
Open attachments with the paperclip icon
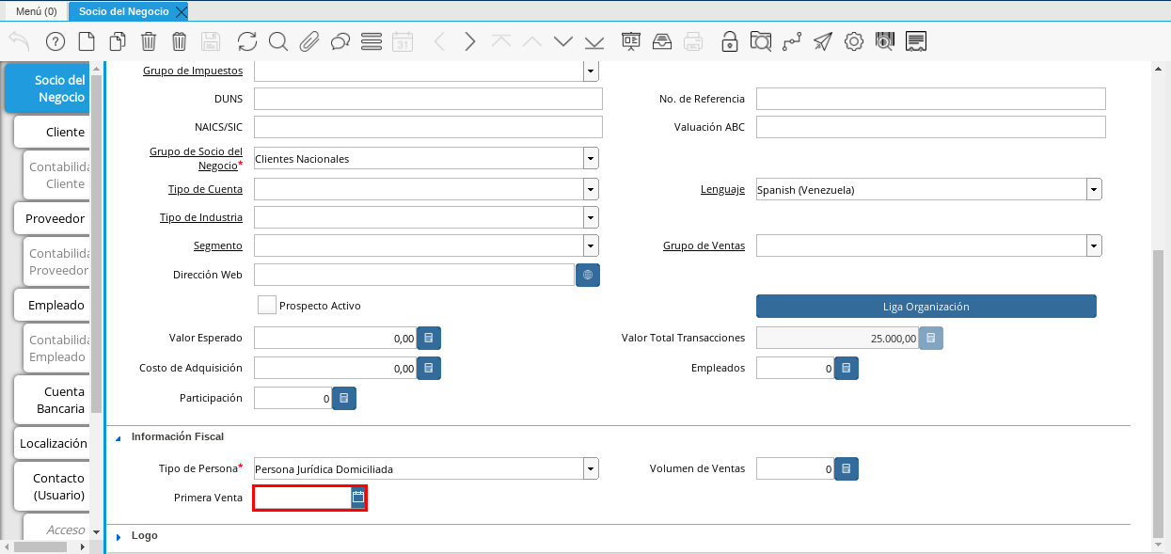click(309, 41)
